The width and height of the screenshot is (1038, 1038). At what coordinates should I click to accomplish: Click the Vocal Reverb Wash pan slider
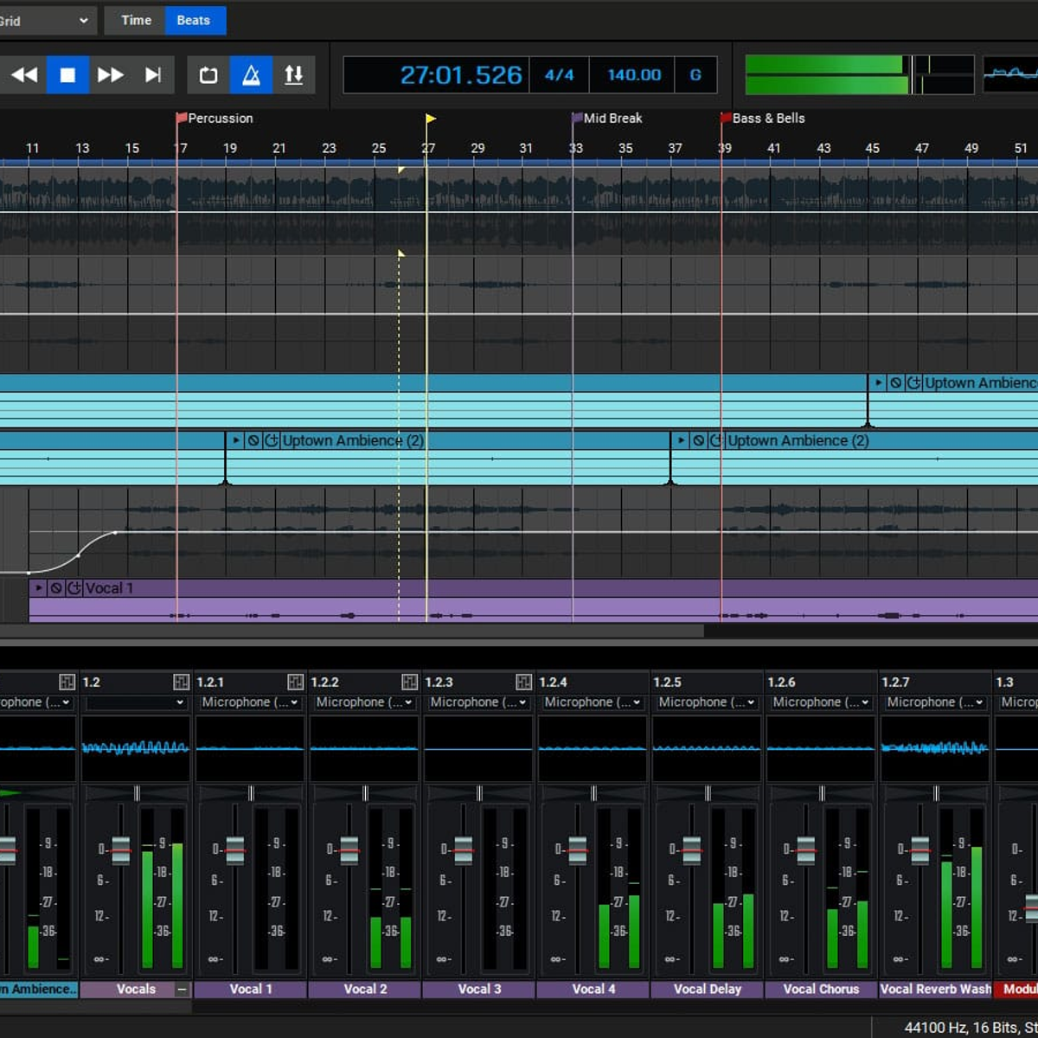[x=936, y=793]
